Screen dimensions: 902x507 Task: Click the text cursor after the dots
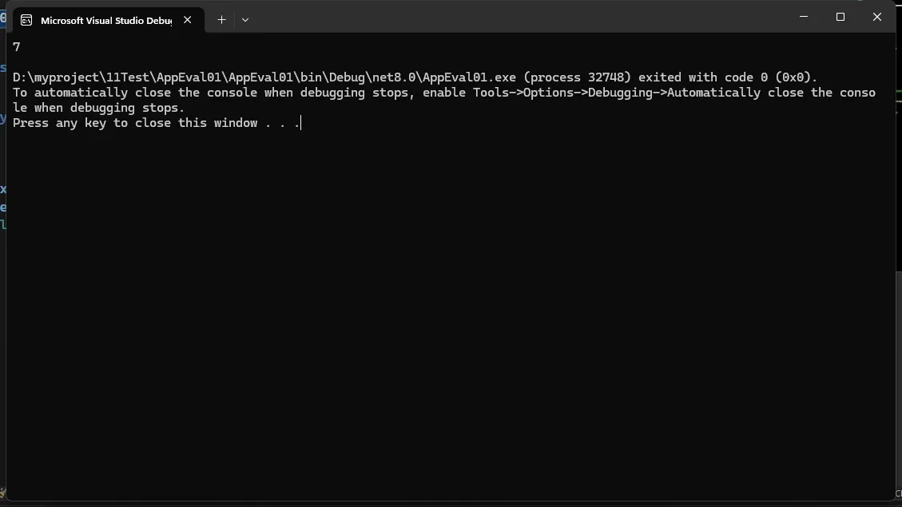click(x=301, y=123)
